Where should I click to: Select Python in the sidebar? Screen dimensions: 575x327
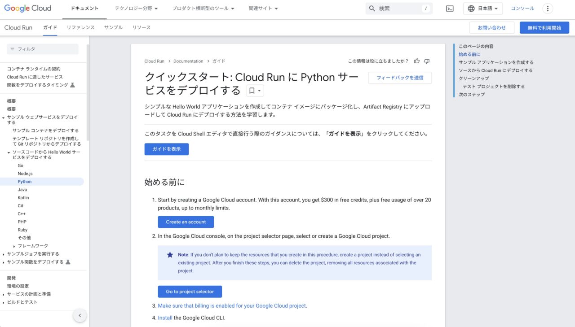[25, 182]
